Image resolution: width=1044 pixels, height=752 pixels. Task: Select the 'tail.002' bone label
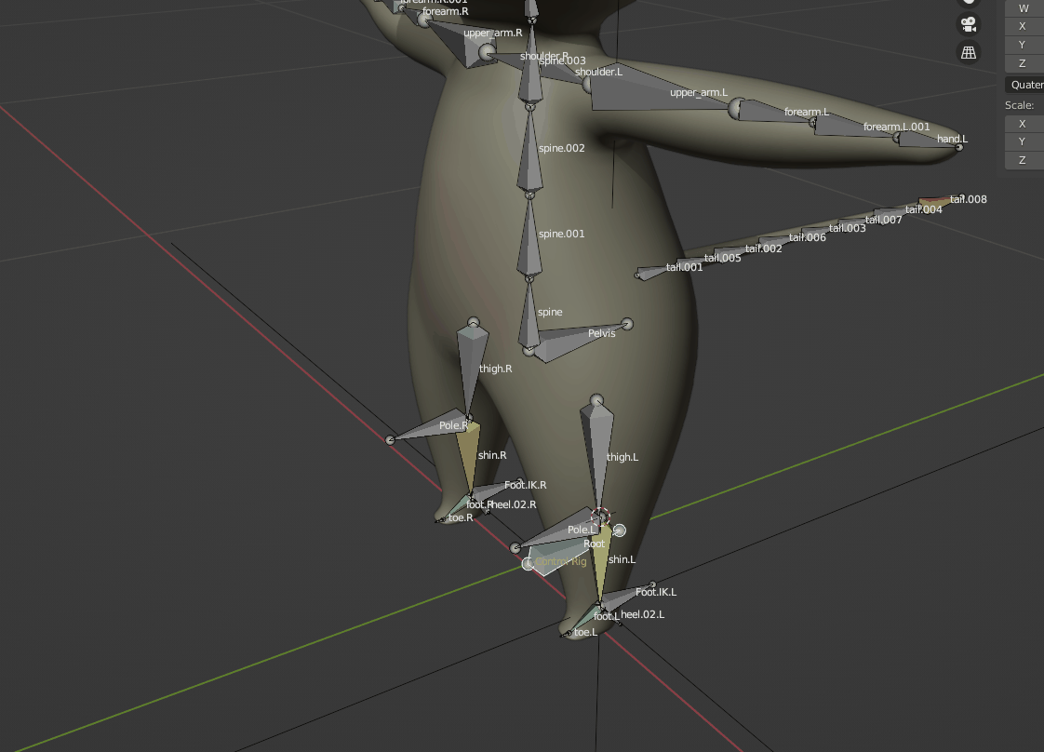coord(764,248)
